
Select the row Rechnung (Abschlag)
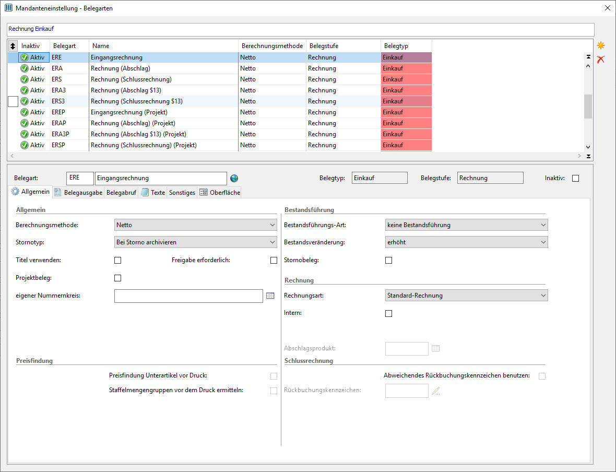(x=220, y=68)
